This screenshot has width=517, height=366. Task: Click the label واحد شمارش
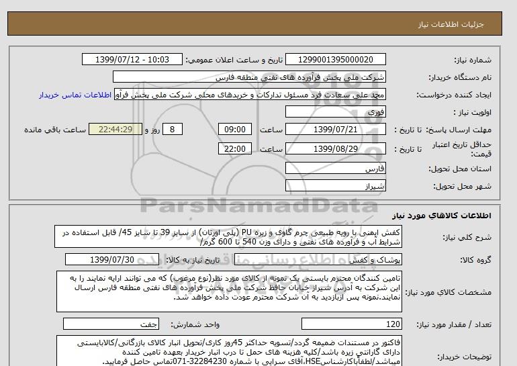pos(195,324)
